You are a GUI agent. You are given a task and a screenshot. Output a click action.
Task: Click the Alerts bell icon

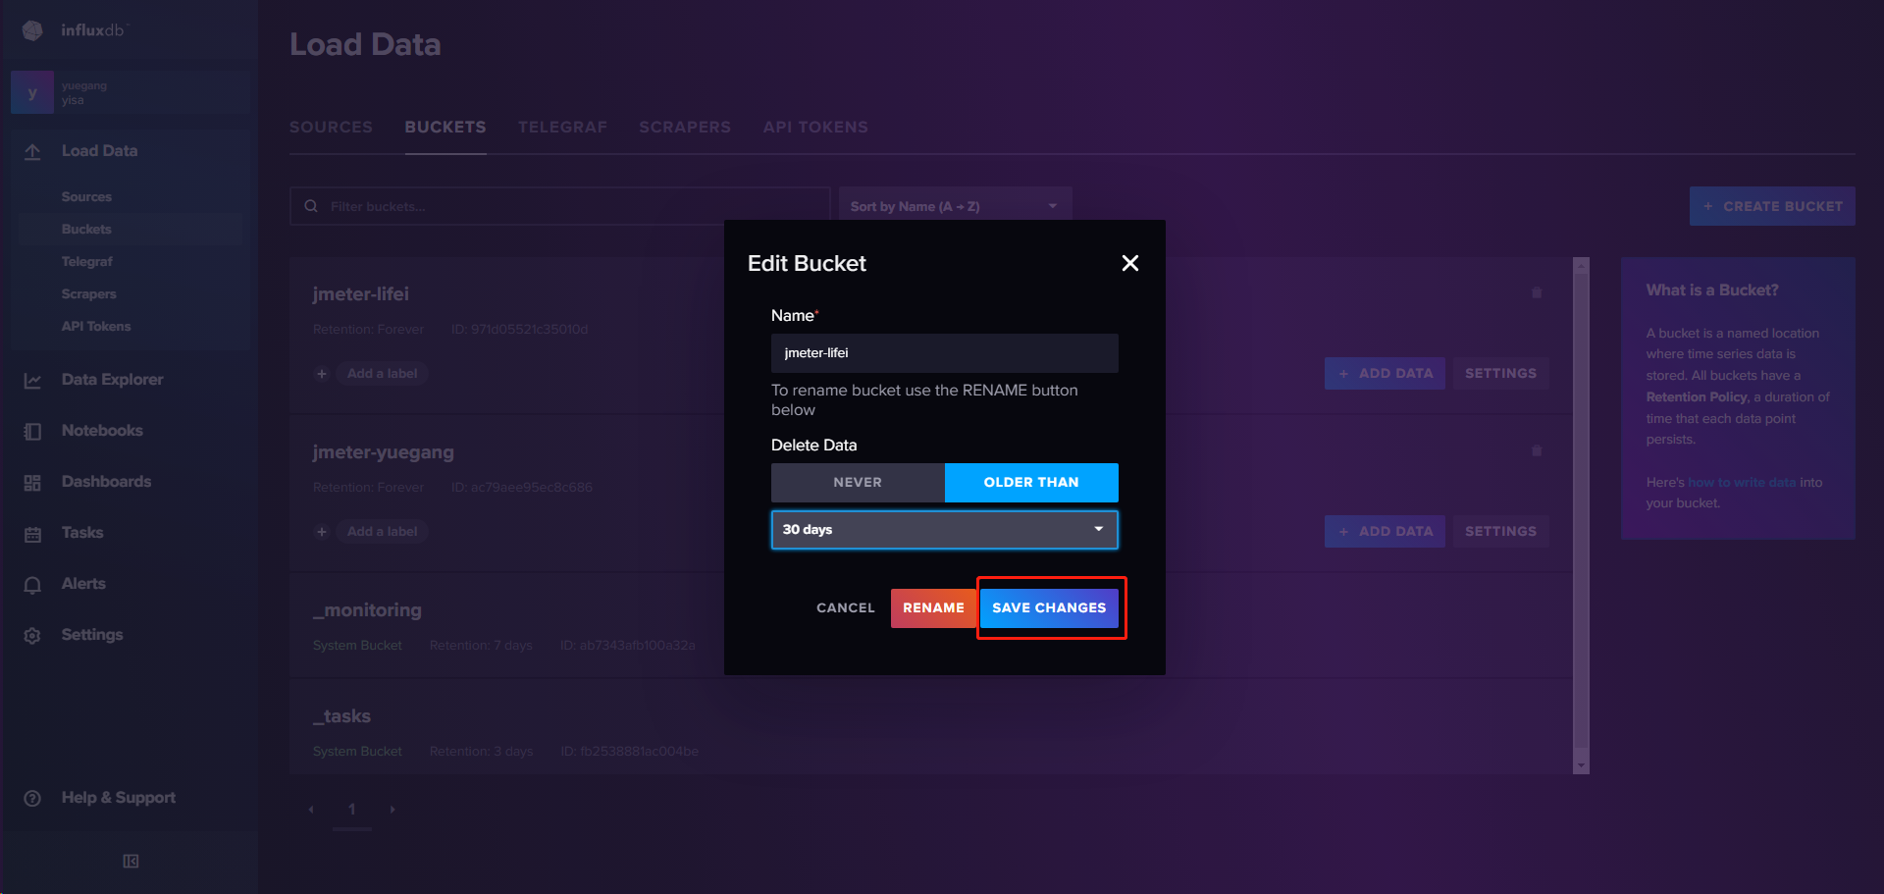[32, 584]
